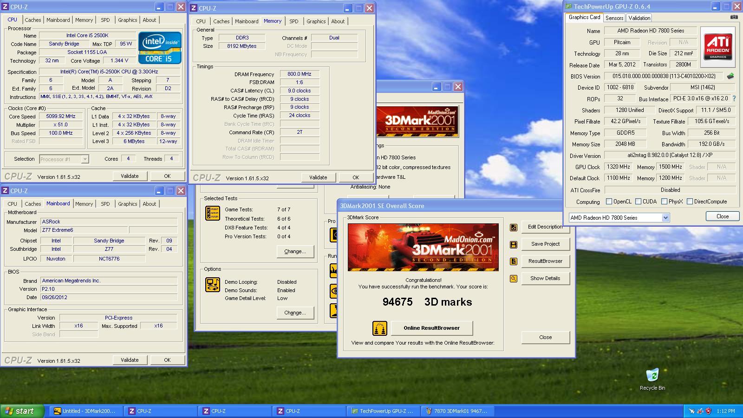This screenshot has width=743, height=418.
Task: Click Validate in the CPU tab window
Action: pyautogui.click(x=130, y=176)
